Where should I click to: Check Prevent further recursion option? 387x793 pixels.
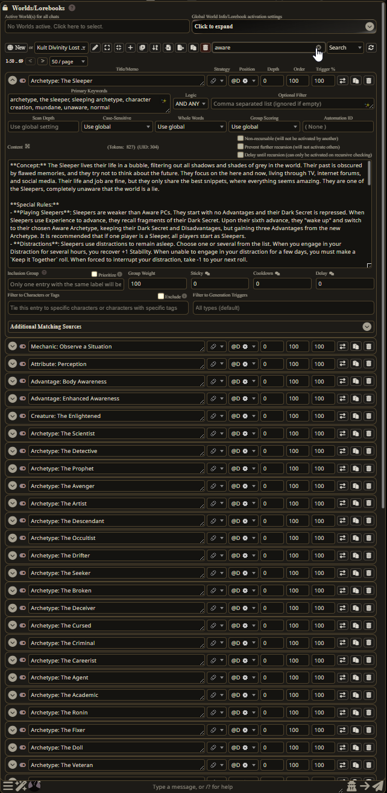coord(241,147)
